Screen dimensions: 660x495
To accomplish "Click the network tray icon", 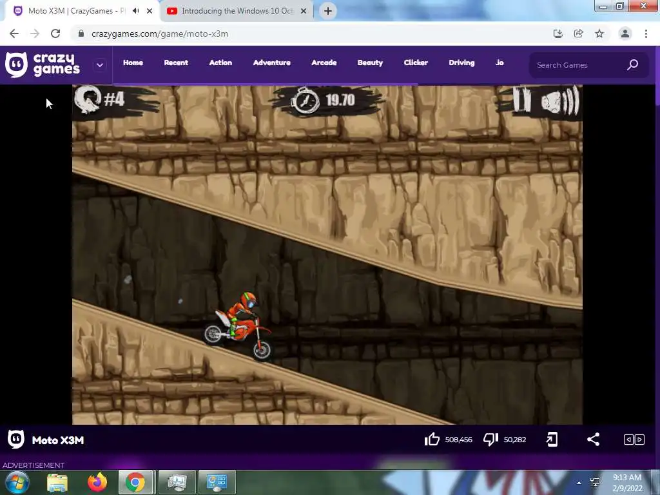I will (595, 482).
